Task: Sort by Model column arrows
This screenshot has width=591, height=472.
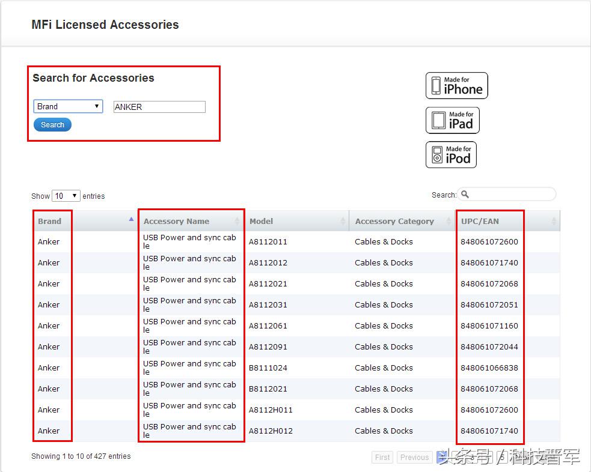Action: tap(343, 221)
